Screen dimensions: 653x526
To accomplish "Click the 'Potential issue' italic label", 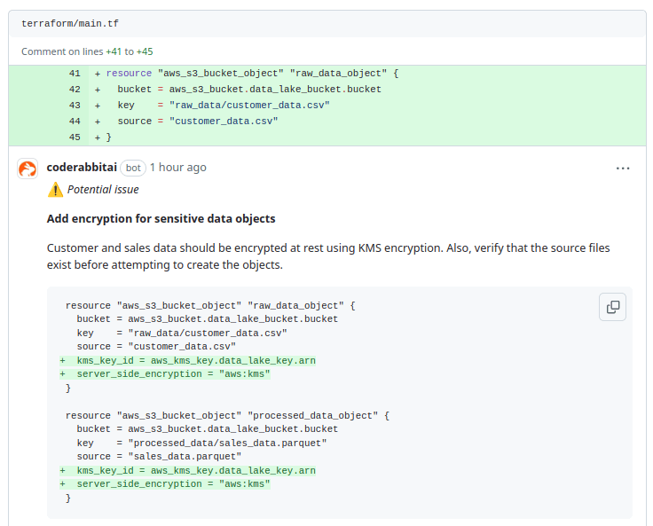I will coord(103,190).
